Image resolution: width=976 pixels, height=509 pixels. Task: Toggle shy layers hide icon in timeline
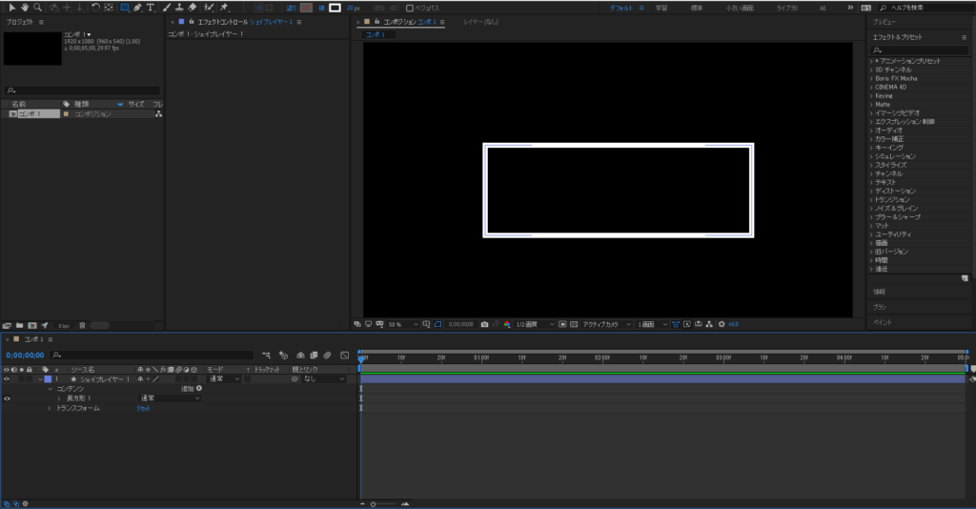300,356
